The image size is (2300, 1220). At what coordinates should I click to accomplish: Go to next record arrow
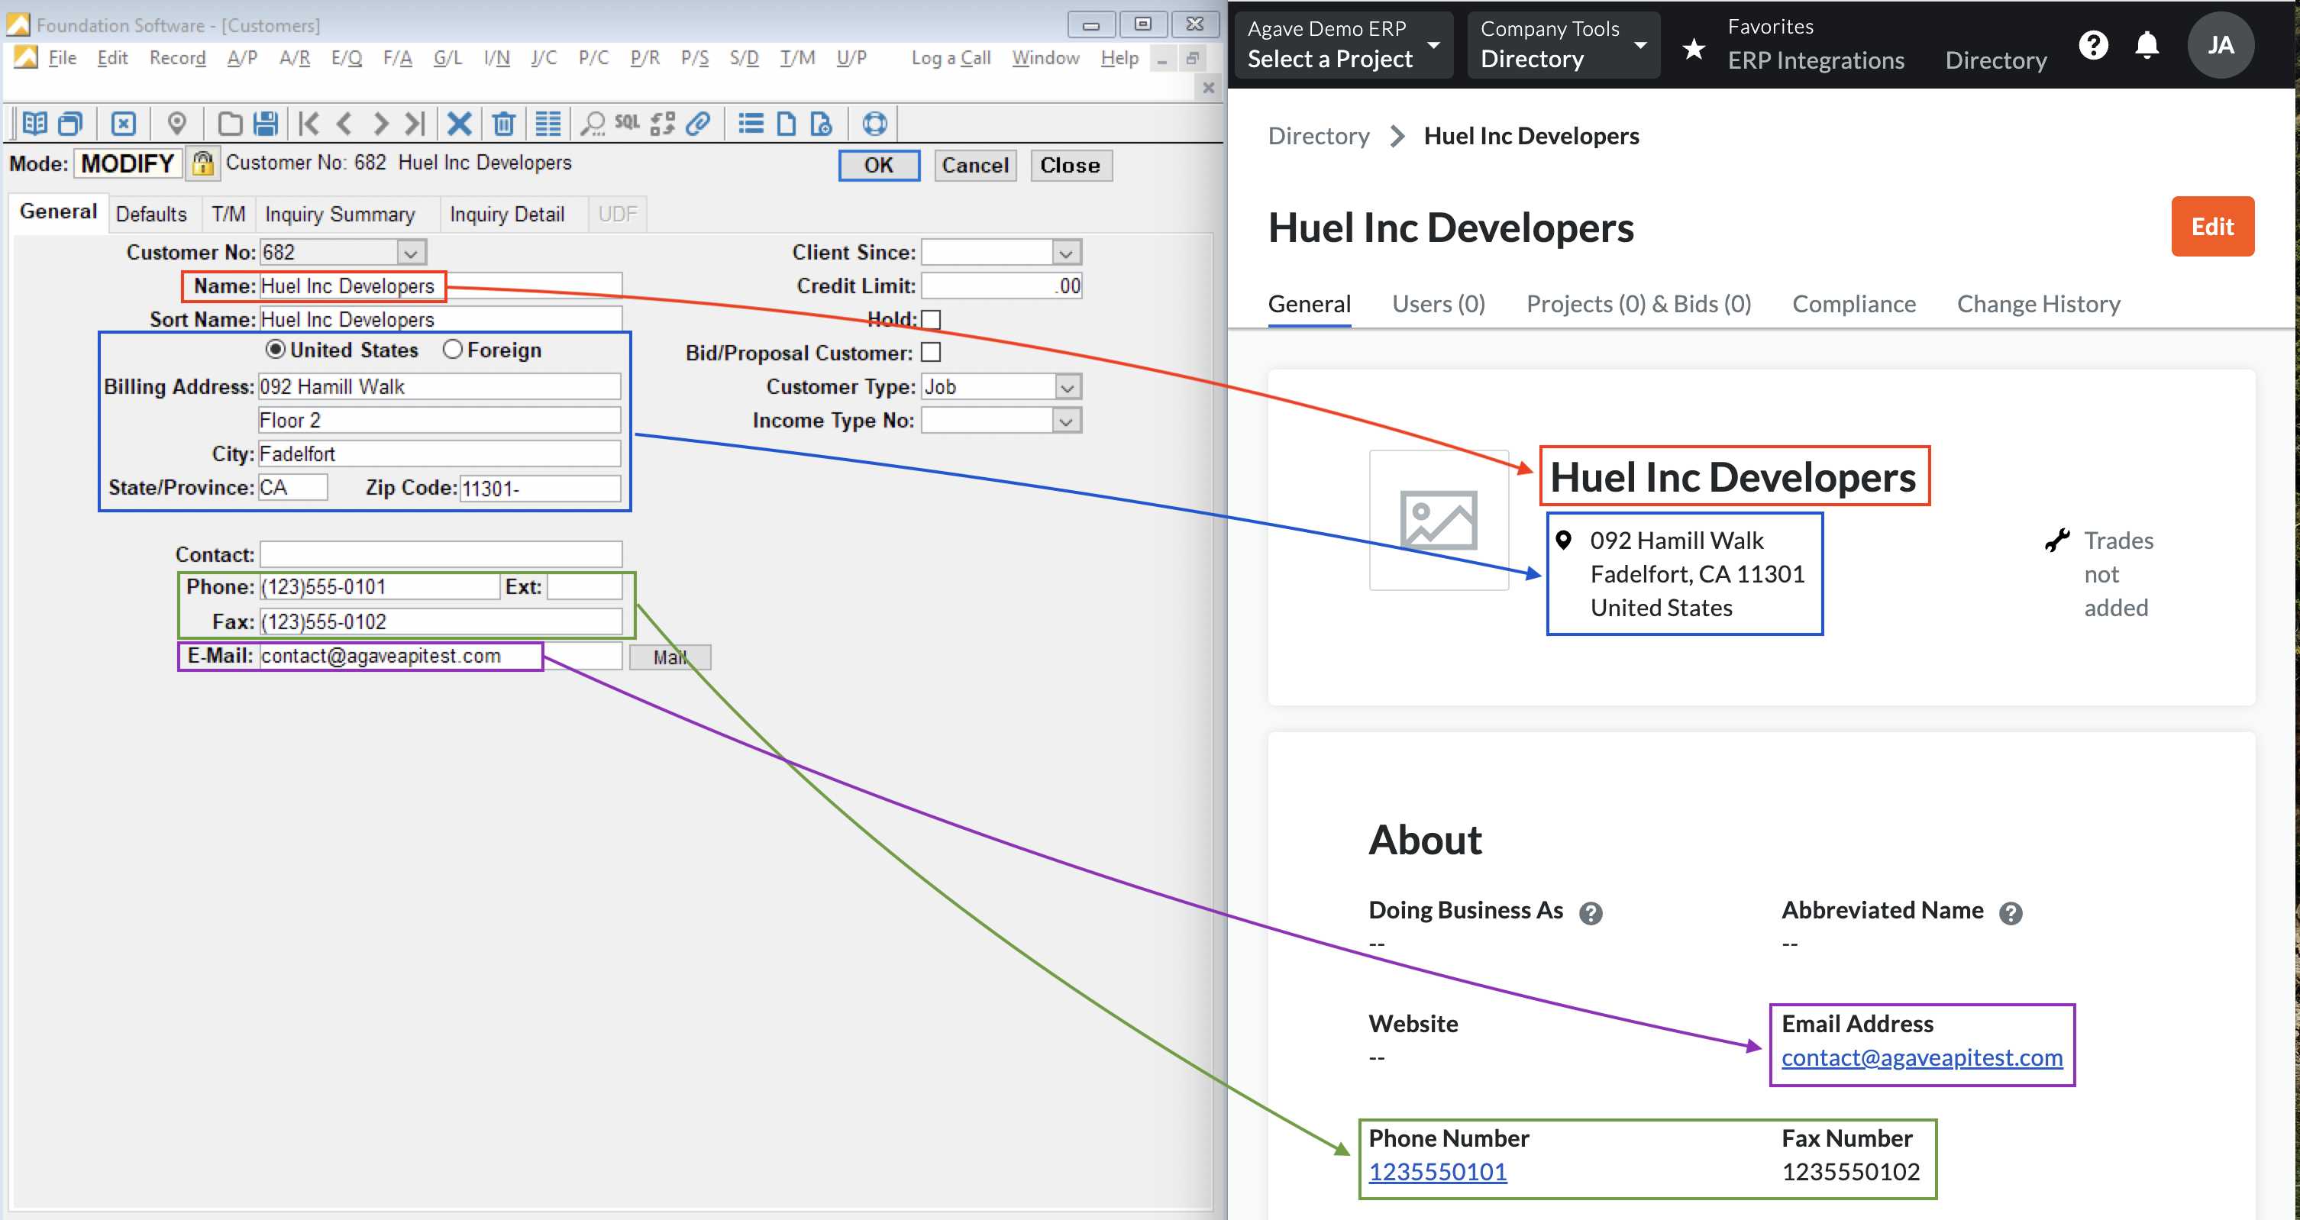(x=380, y=123)
